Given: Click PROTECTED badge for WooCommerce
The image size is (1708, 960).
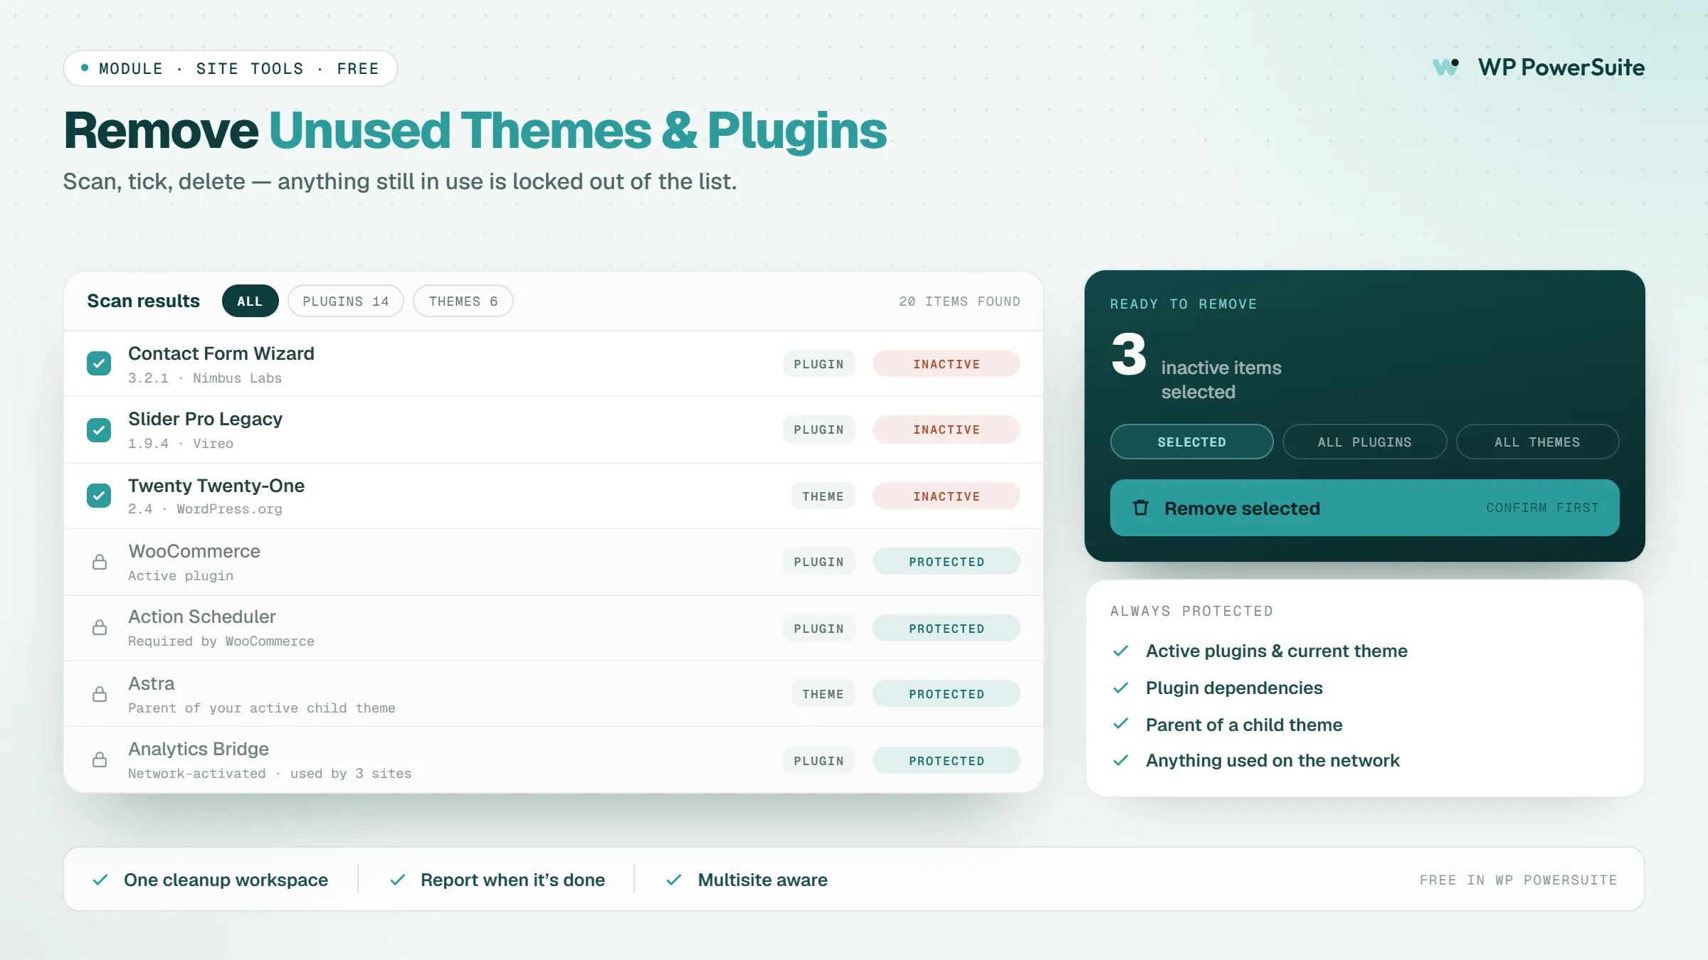Looking at the screenshot, I should coord(947,561).
